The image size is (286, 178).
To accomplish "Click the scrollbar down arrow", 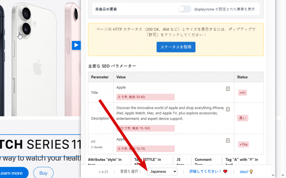I will 273,175.
